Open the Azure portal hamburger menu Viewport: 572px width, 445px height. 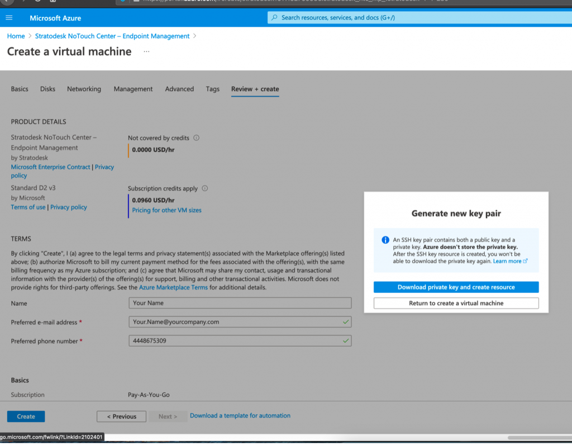pos(8,17)
